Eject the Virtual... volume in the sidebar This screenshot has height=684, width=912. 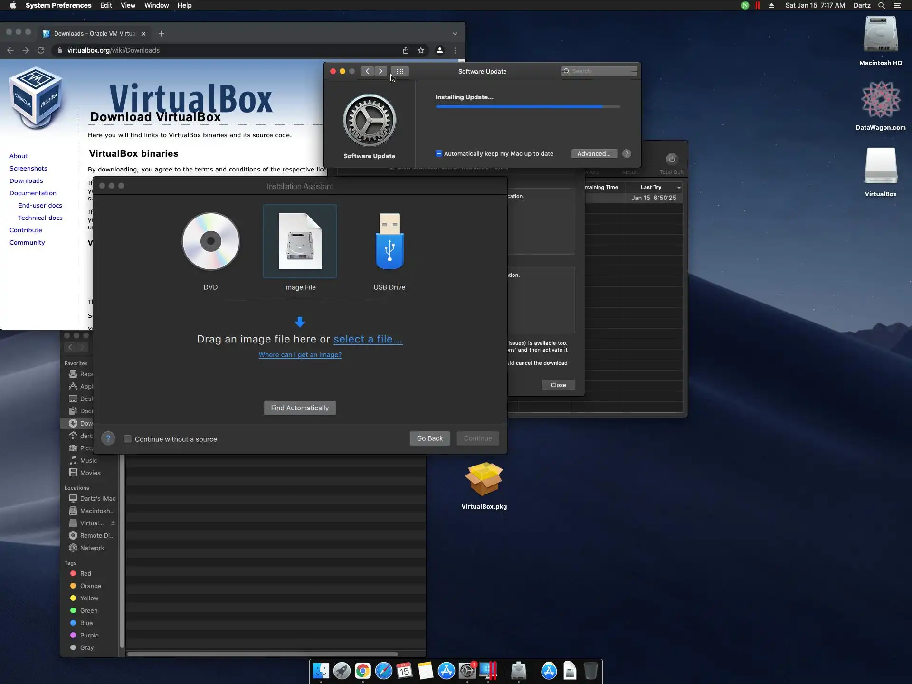(113, 523)
